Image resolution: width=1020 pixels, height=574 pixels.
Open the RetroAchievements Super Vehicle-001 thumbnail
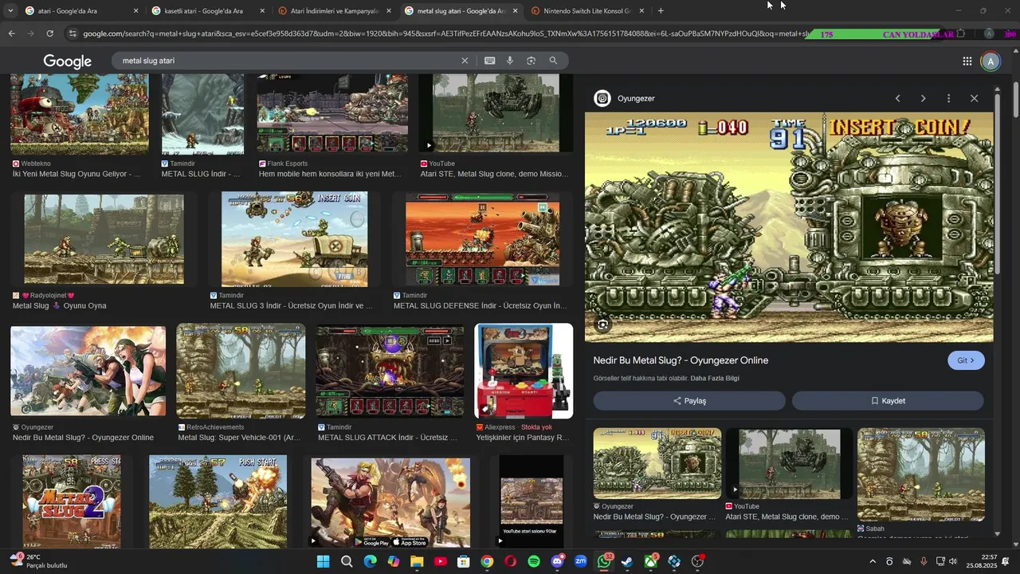[241, 371]
